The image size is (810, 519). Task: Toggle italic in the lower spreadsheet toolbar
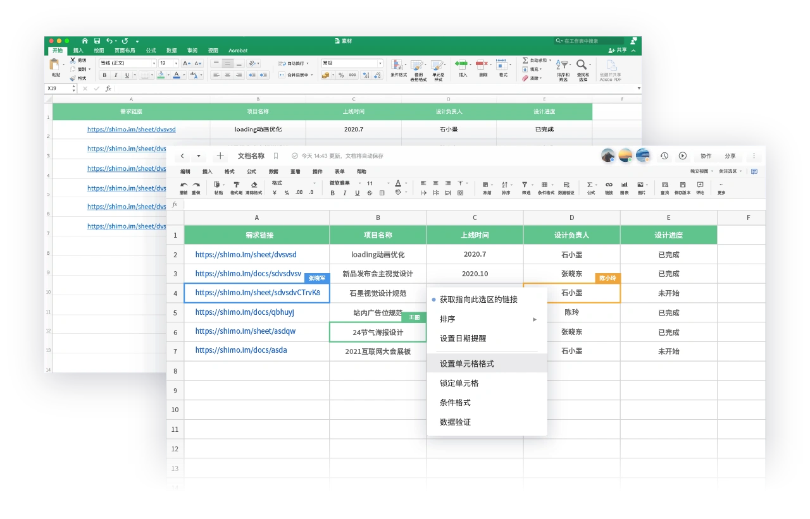point(345,193)
